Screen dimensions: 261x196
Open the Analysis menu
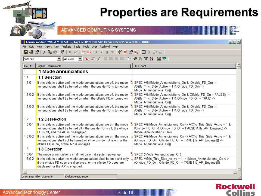coord(66,47)
